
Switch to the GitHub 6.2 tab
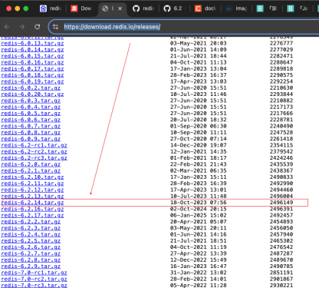[x=173, y=8]
